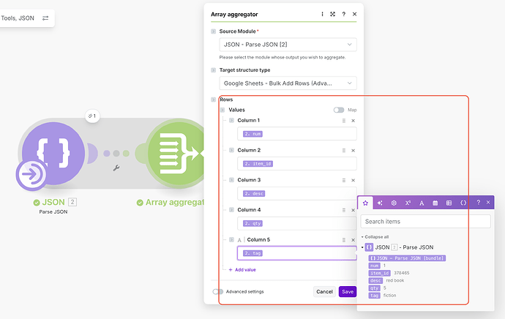Remove the Column 3 value
Screen dimensions: 505x319
(353, 180)
